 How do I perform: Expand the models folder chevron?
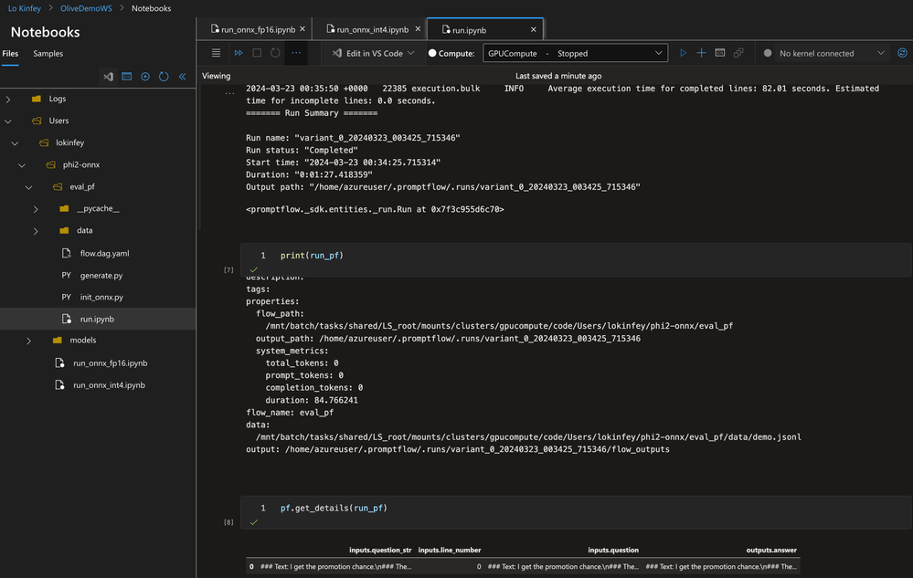click(x=29, y=341)
